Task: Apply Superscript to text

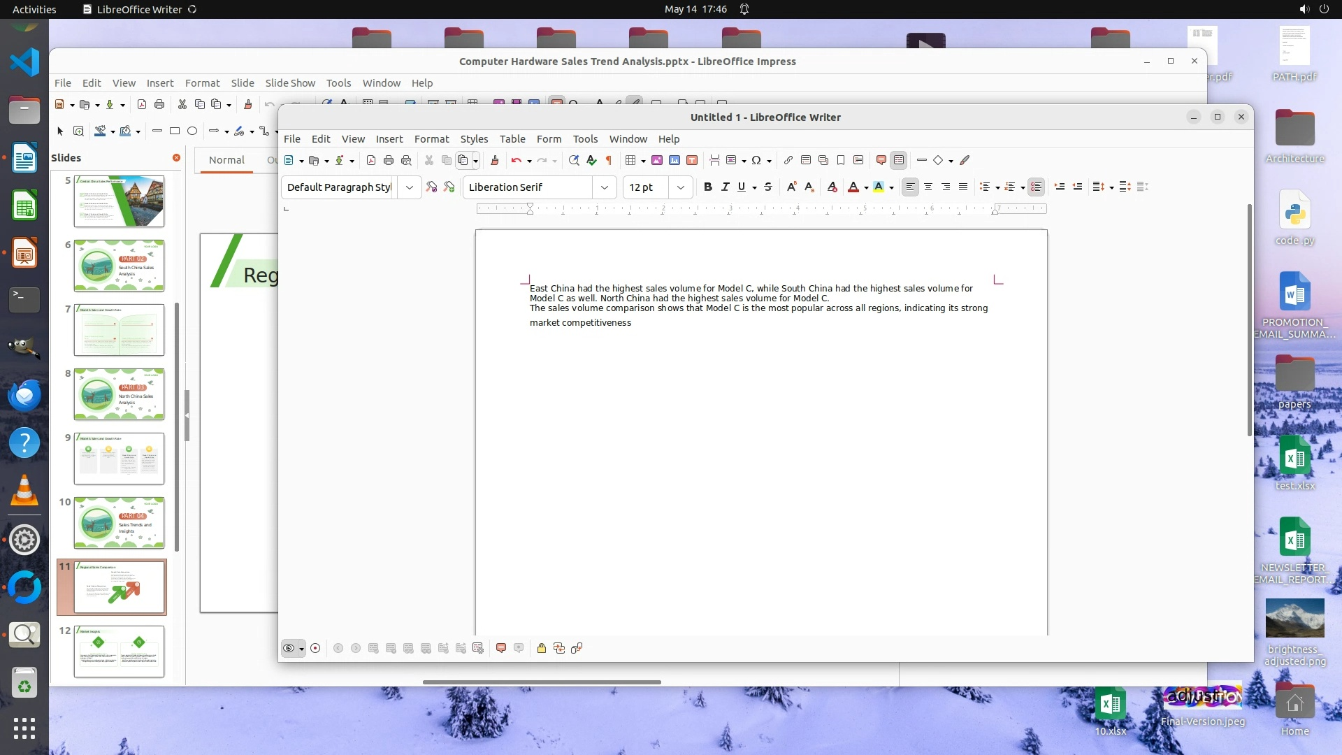Action: coord(791,187)
